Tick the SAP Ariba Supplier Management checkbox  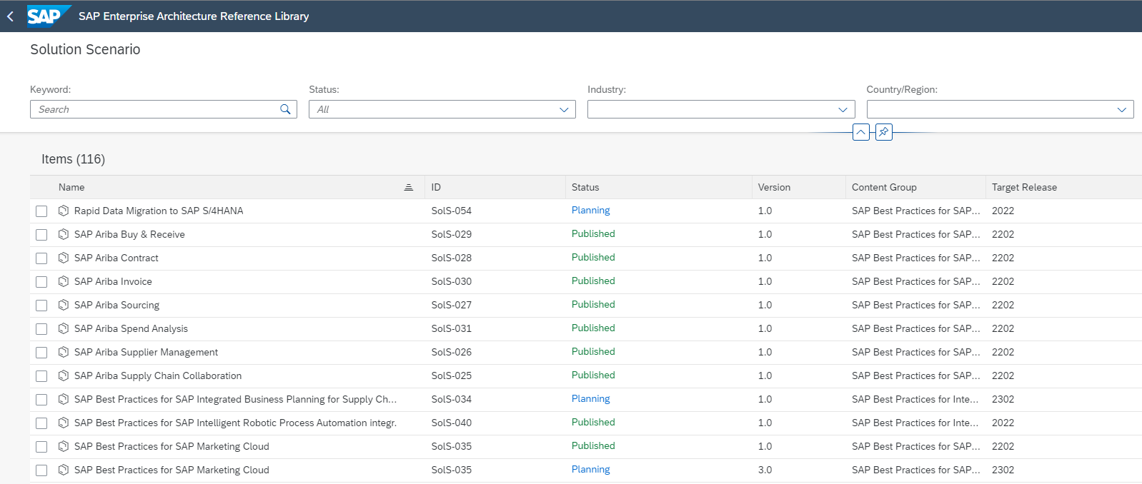[41, 353]
